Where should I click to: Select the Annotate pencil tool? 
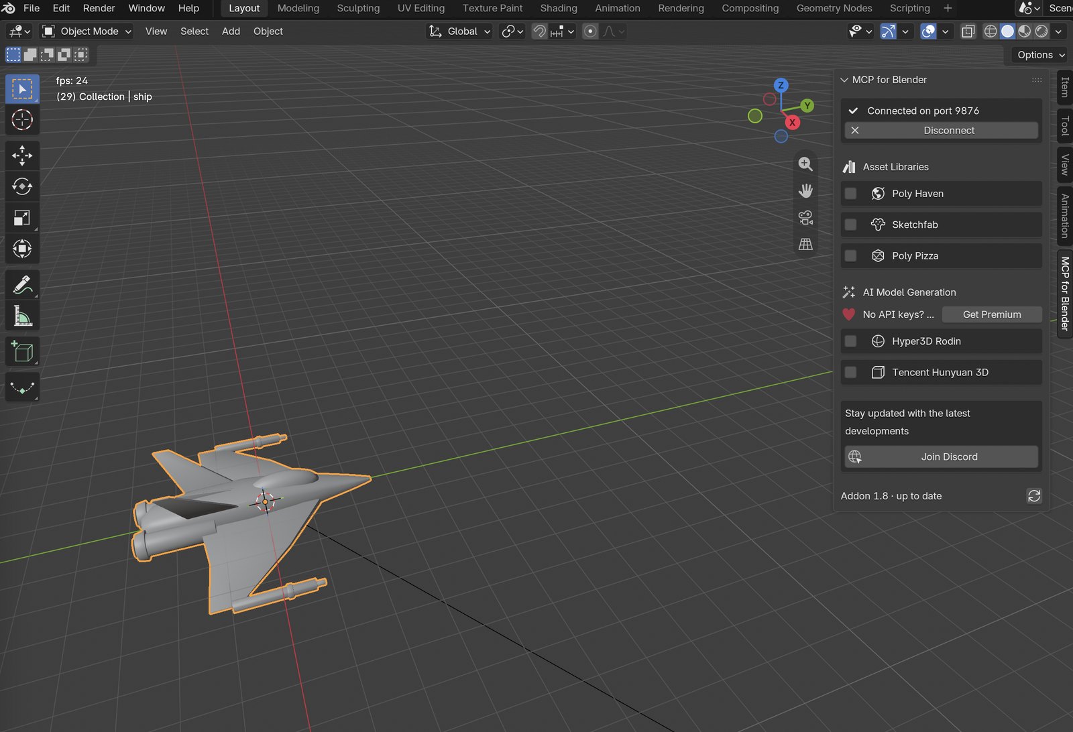(22, 285)
